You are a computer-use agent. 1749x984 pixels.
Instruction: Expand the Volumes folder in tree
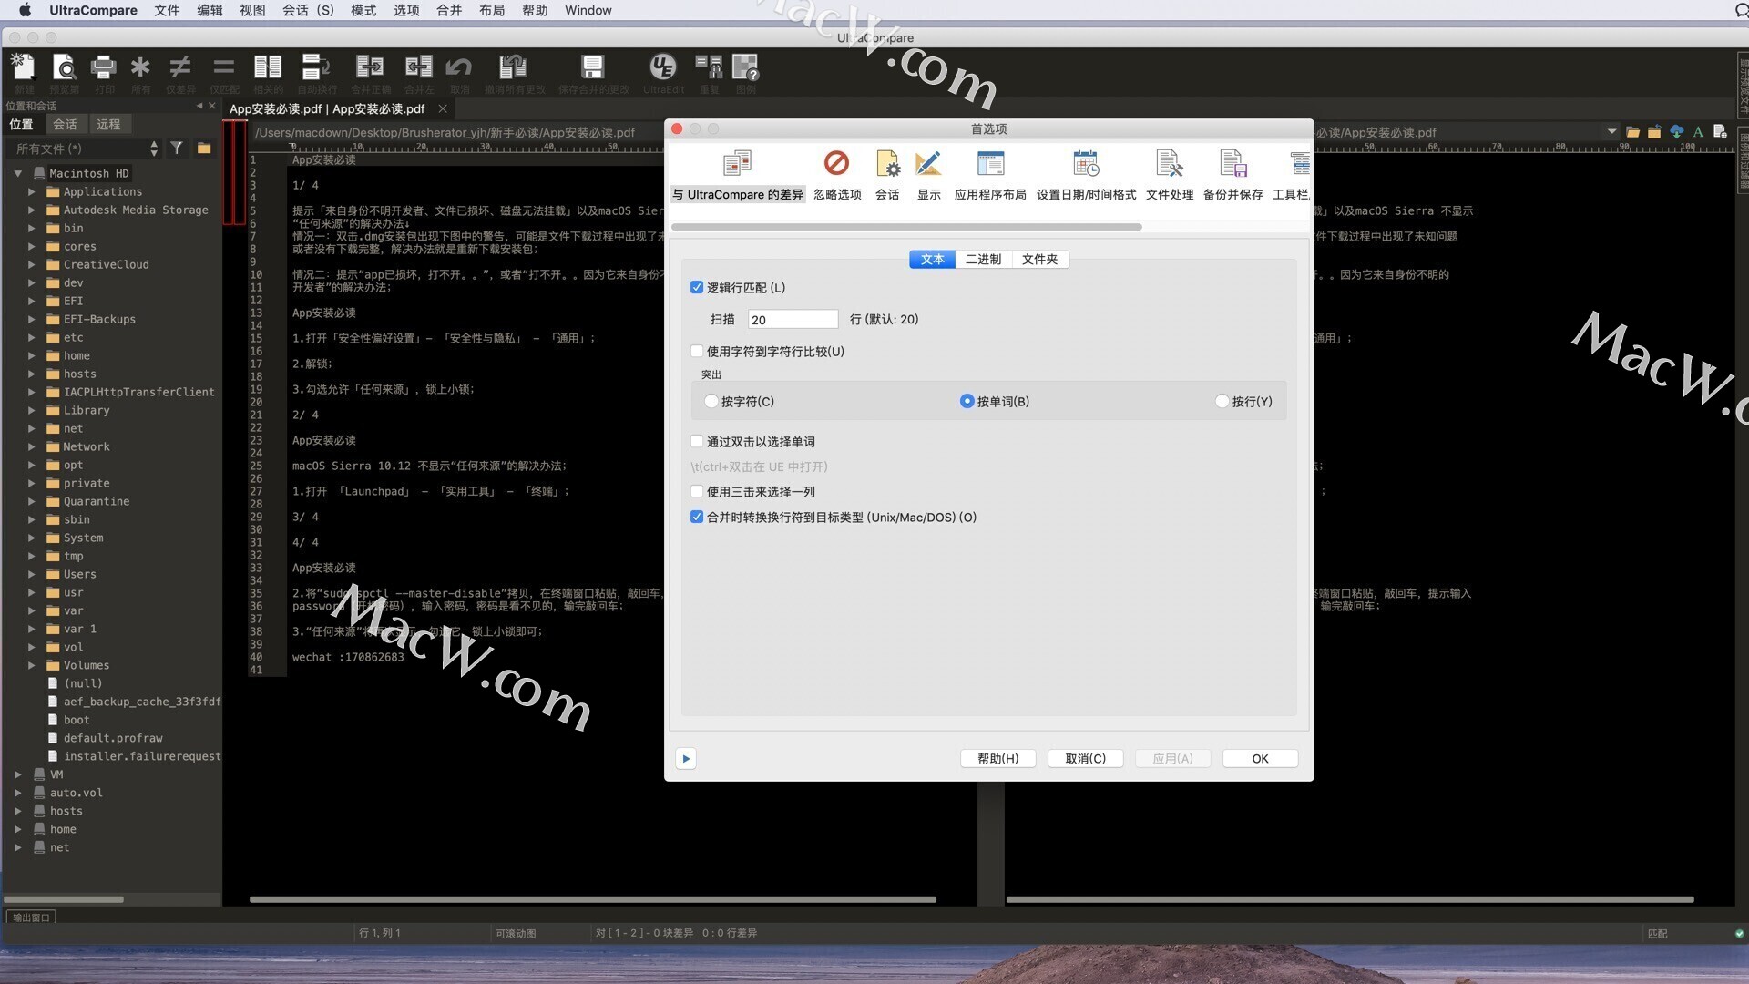click(32, 666)
